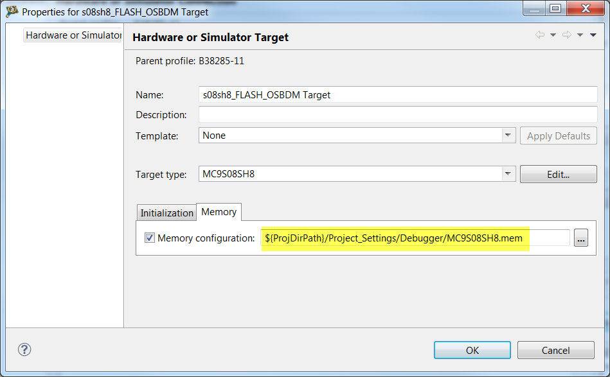Open the Target type MC9S08SH8 dropdown

(x=508, y=174)
